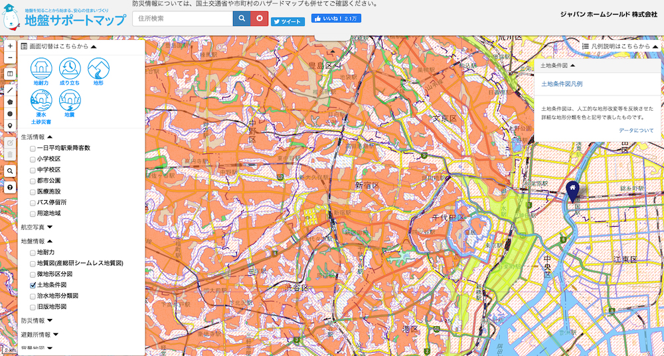
Task: Click the legend list icon beside 凡例説明
Action: click(x=586, y=46)
